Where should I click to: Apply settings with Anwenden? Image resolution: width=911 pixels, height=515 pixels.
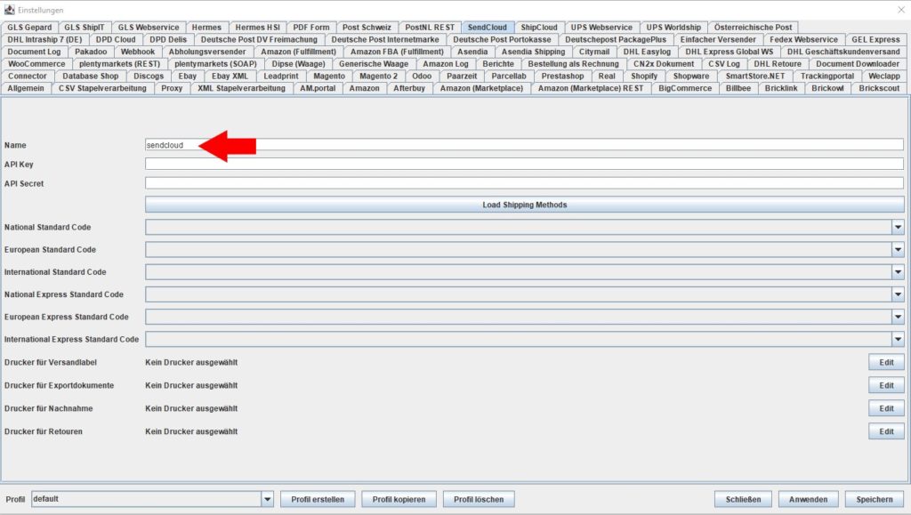tap(808, 499)
